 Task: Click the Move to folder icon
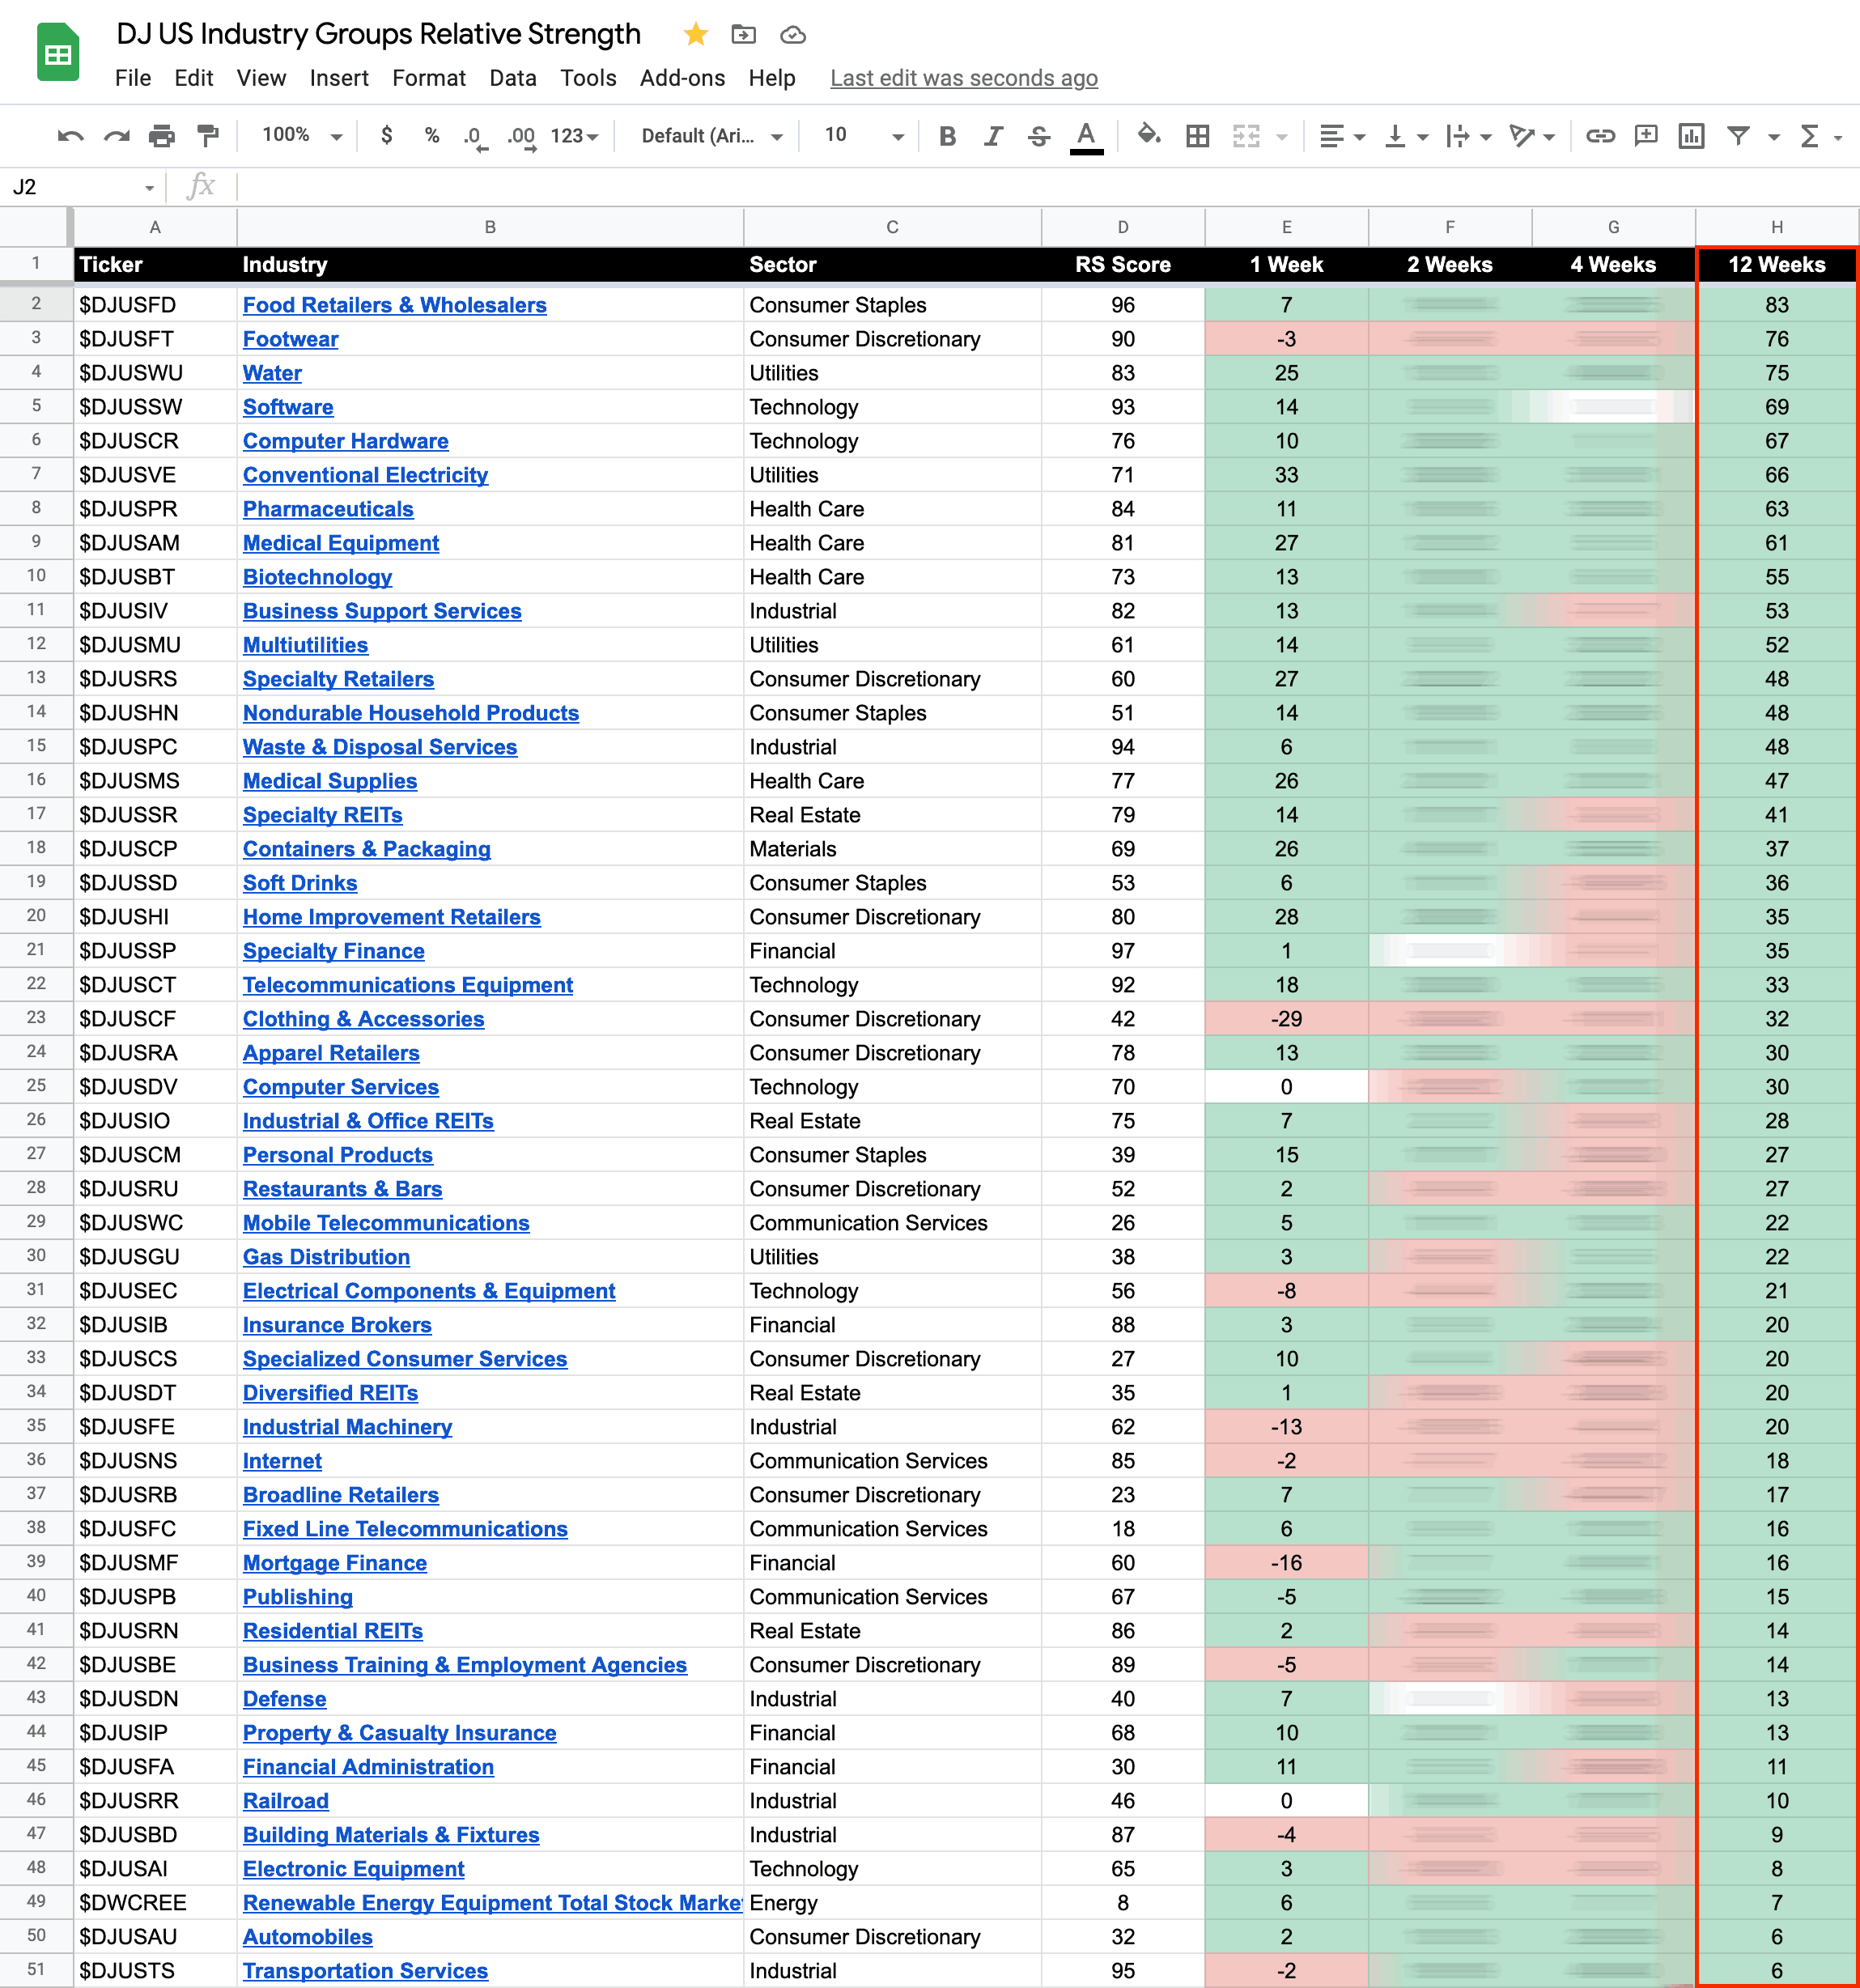744,35
